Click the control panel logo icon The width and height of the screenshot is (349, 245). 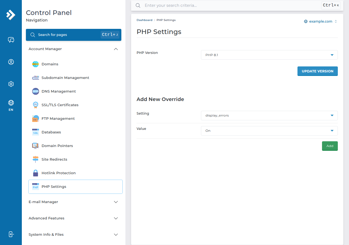(x=11, y=15)
